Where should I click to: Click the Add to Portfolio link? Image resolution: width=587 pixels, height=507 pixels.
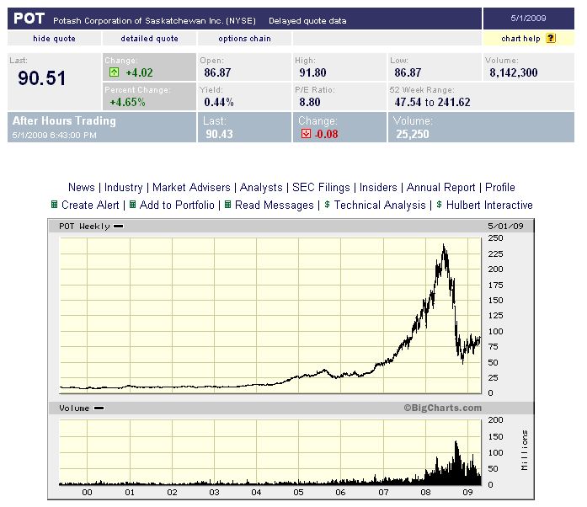177,205
